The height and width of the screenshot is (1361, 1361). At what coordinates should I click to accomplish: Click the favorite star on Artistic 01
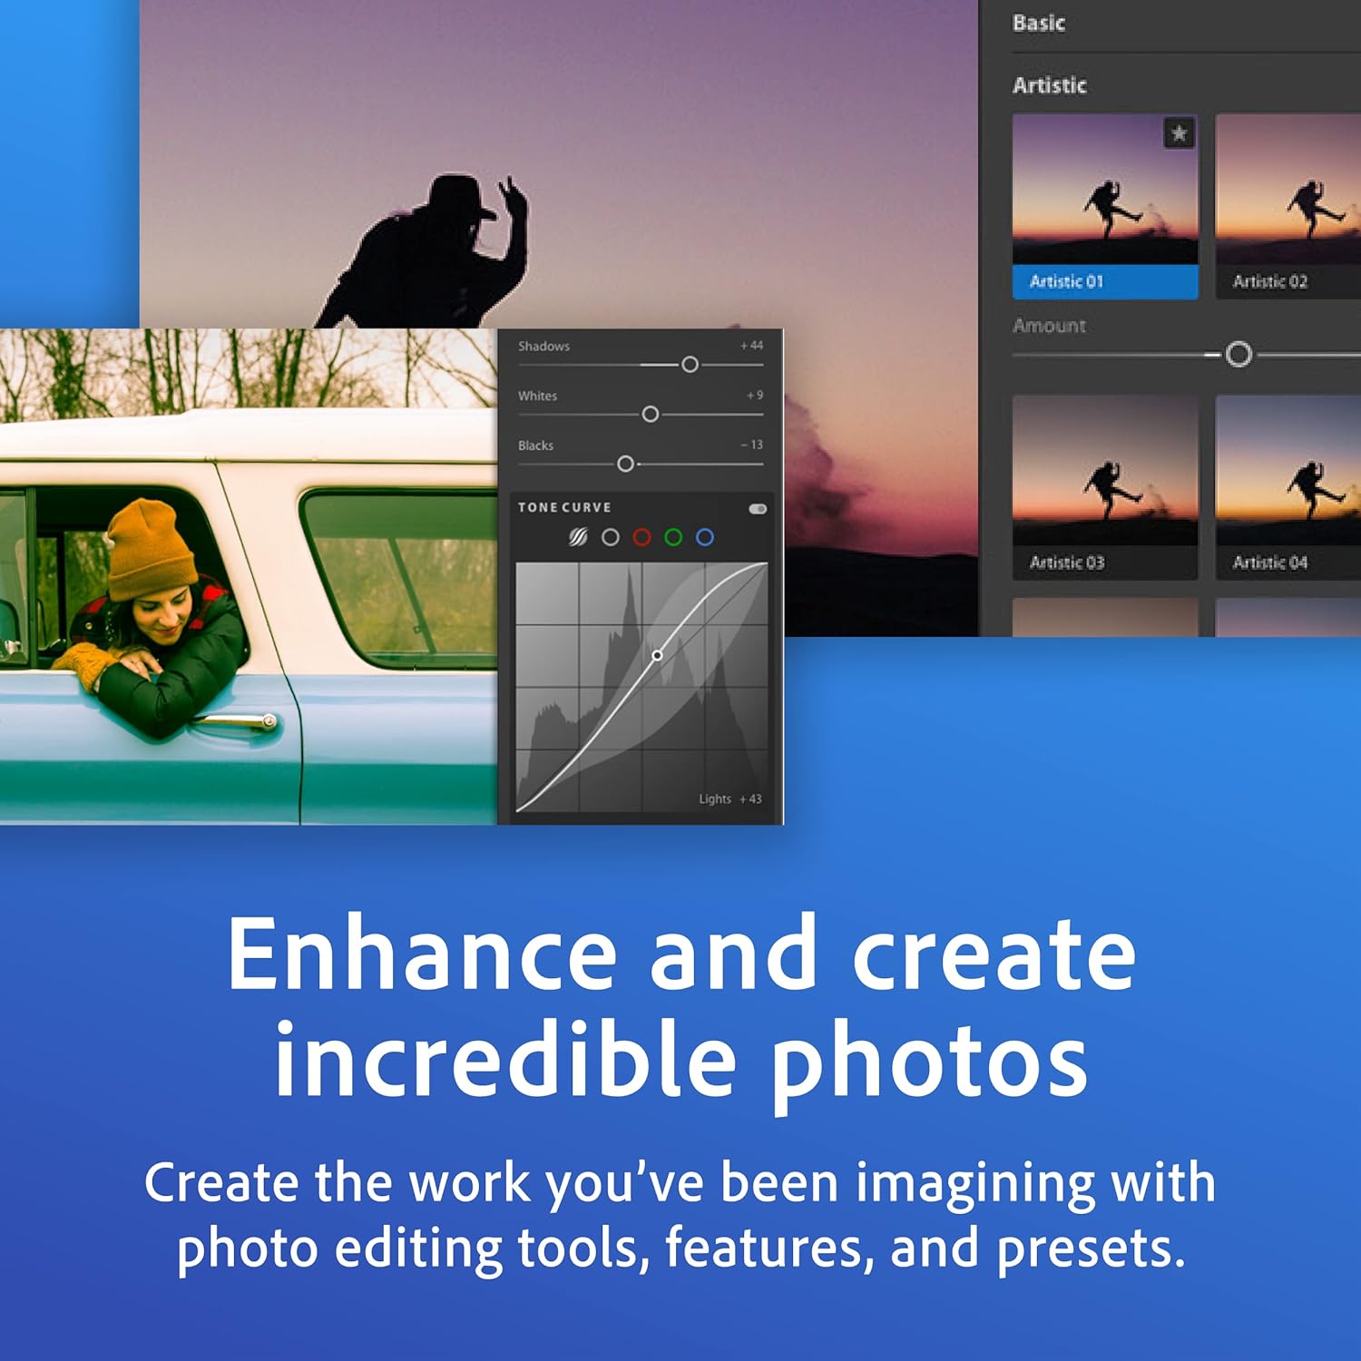1179,134
